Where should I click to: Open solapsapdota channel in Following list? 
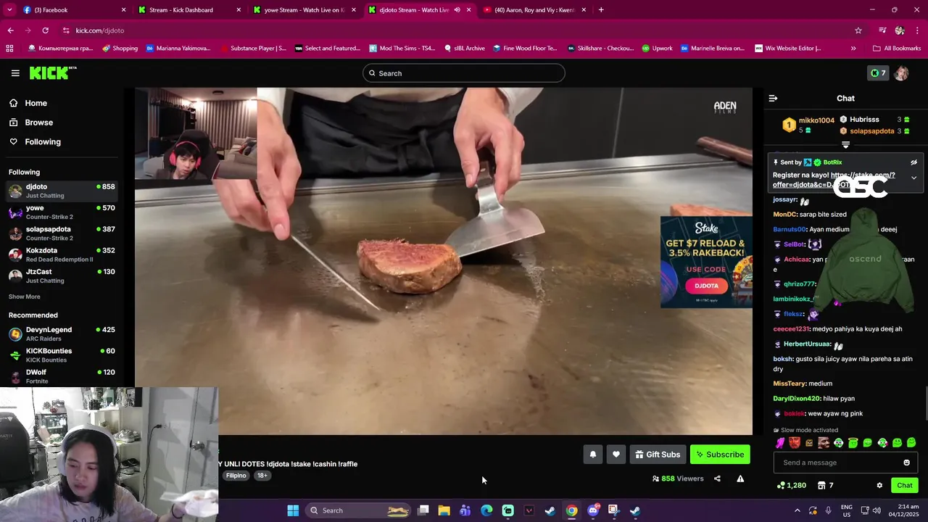[x=62, y=233]
